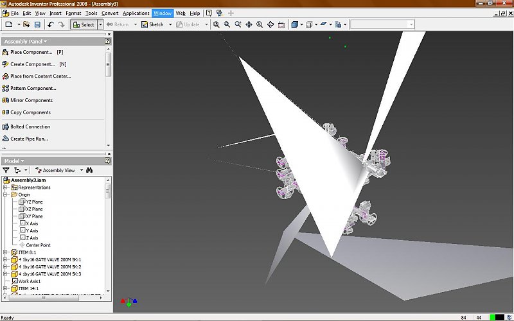This screenshot has width=514, height=321.
Task: Click Create Component command
Action: [x=34, y=64]
